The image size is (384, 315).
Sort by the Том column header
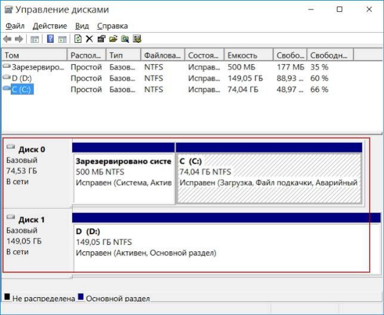click(x=34, y=55)
